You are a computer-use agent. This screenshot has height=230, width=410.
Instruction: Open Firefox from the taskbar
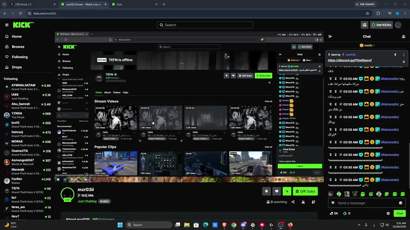click(x=290, y=225)
